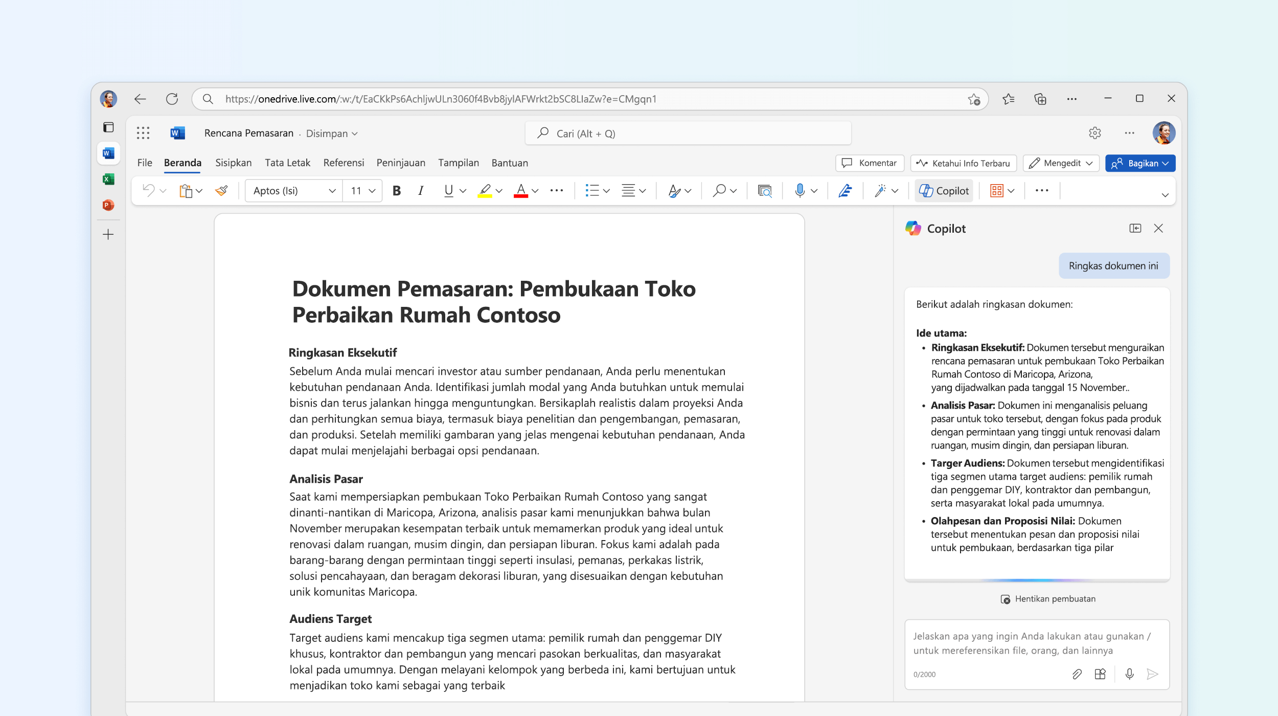Select the Format Painter brush

(221, 191)
